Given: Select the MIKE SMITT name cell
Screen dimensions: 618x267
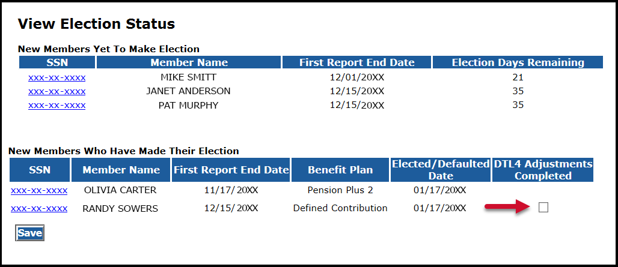Looking at the screenshot, I should [188, 77].
